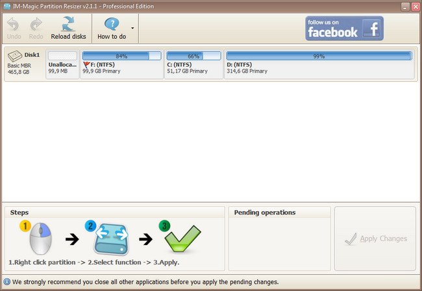Expand the How to do dropdown arrow

tap(132, 28)
